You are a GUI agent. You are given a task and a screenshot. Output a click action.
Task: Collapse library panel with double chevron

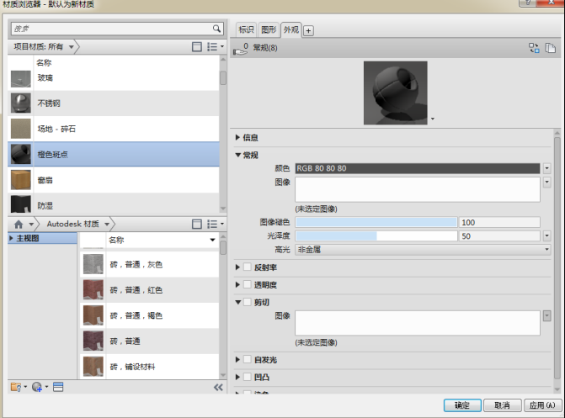[x=218, y=388]
